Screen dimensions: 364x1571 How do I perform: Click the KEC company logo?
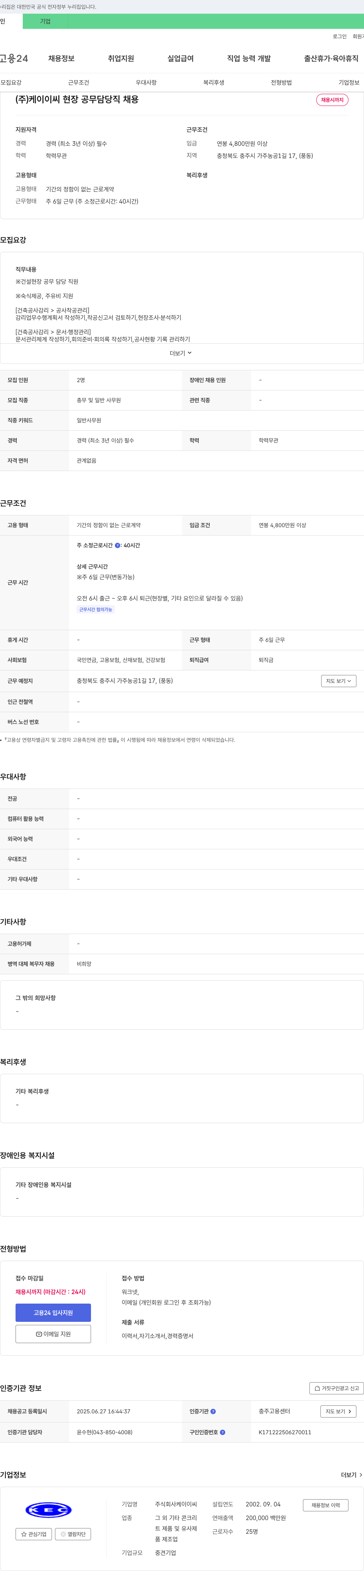click(x=49, y=1510)
